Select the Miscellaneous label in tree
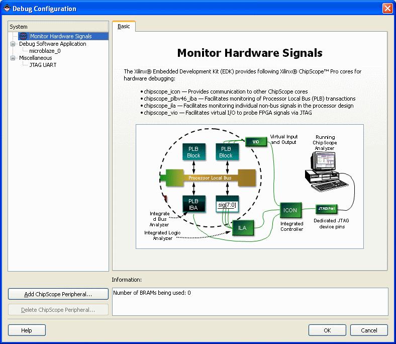Viewport: 396px width, 344px height. pyautogui.click(x=35, y=58)
